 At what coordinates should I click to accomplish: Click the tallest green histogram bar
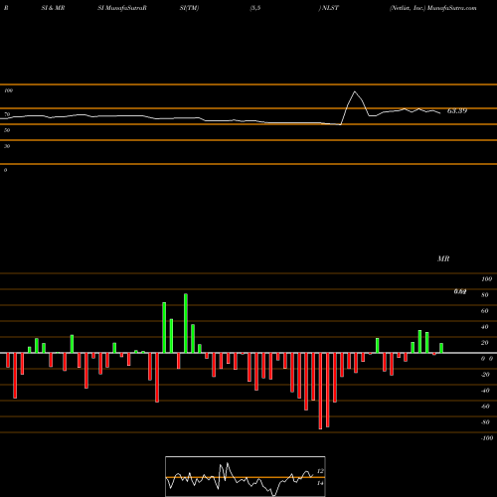(186, 323)
